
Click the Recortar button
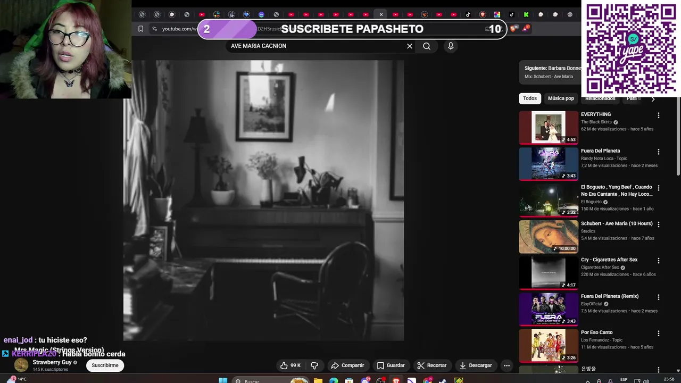[x=431, y=365]
